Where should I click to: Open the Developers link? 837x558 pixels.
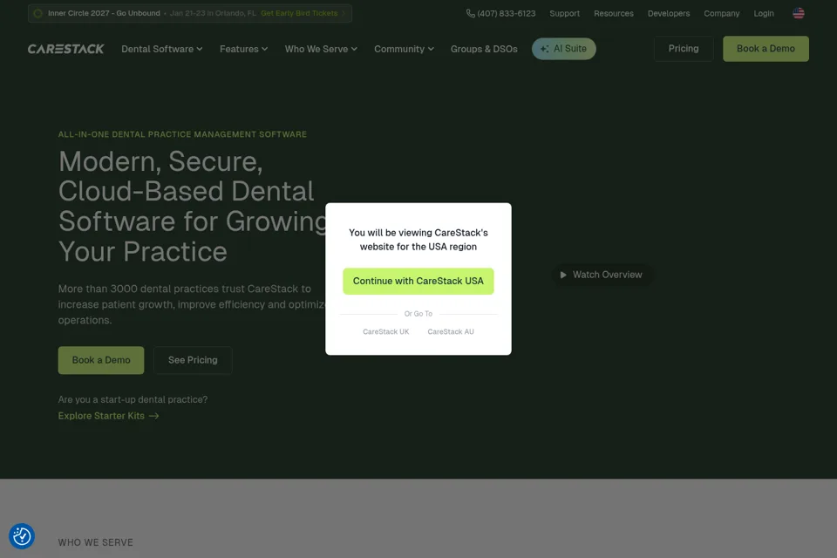click(x=669, y=13)
